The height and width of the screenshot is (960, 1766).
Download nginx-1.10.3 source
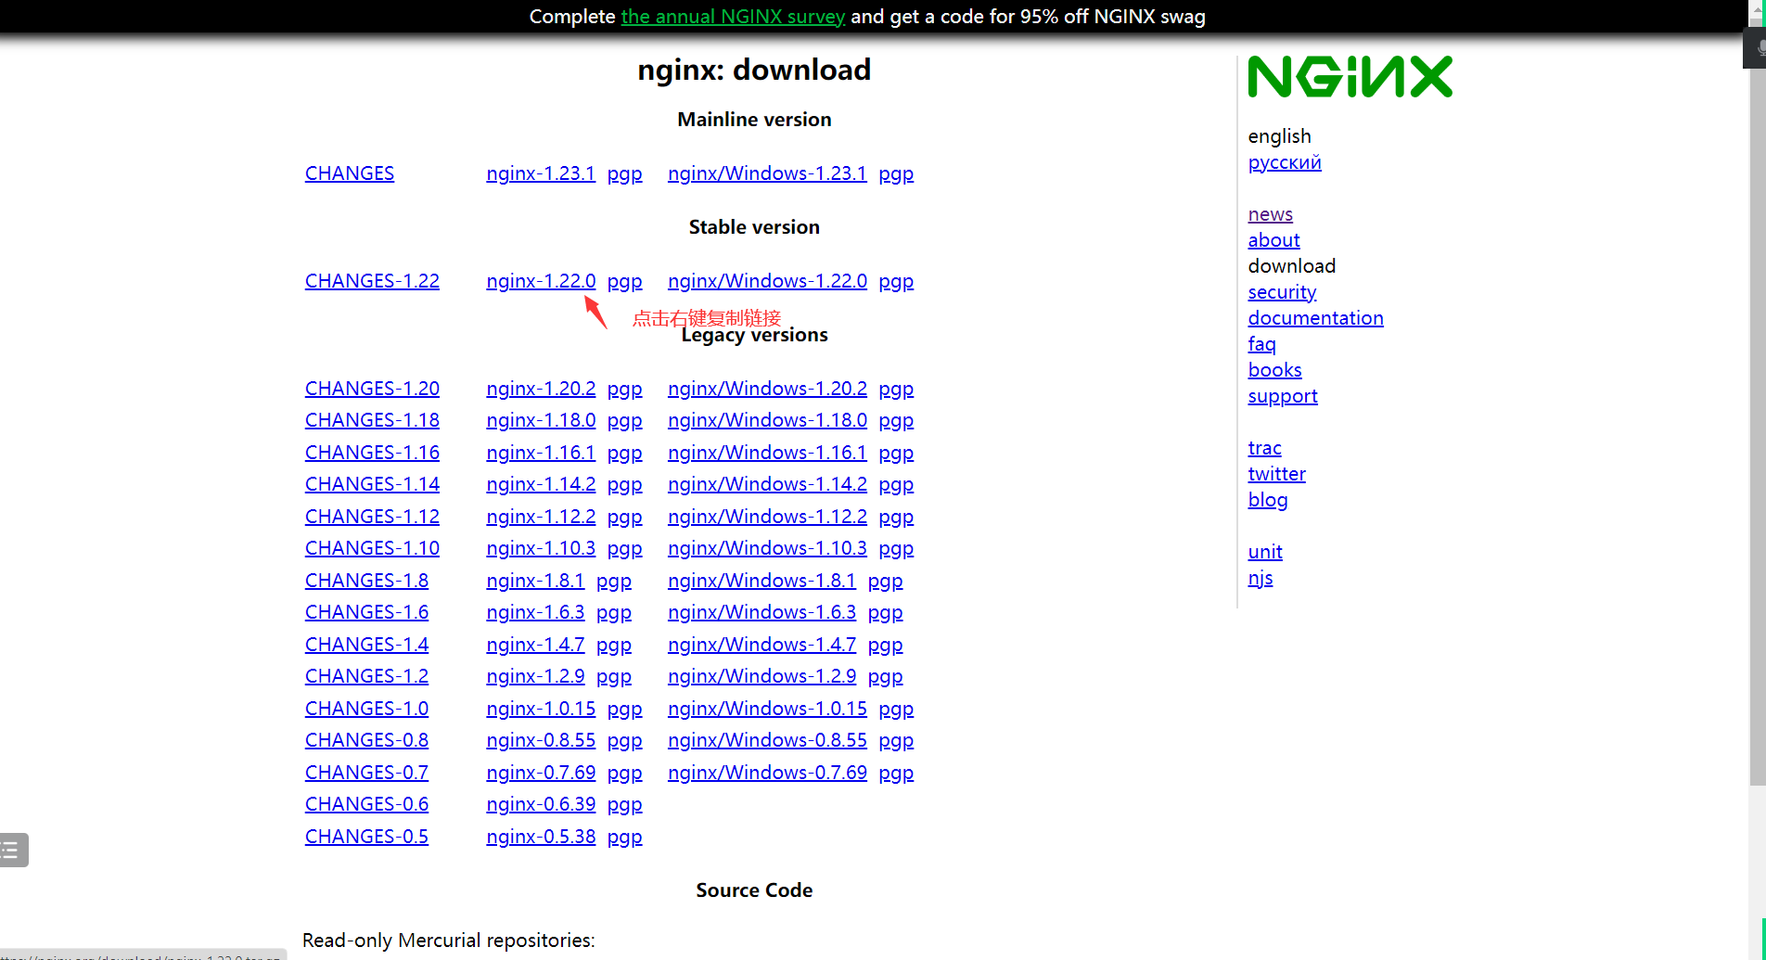pyautogui.click(x=541, y=548)
